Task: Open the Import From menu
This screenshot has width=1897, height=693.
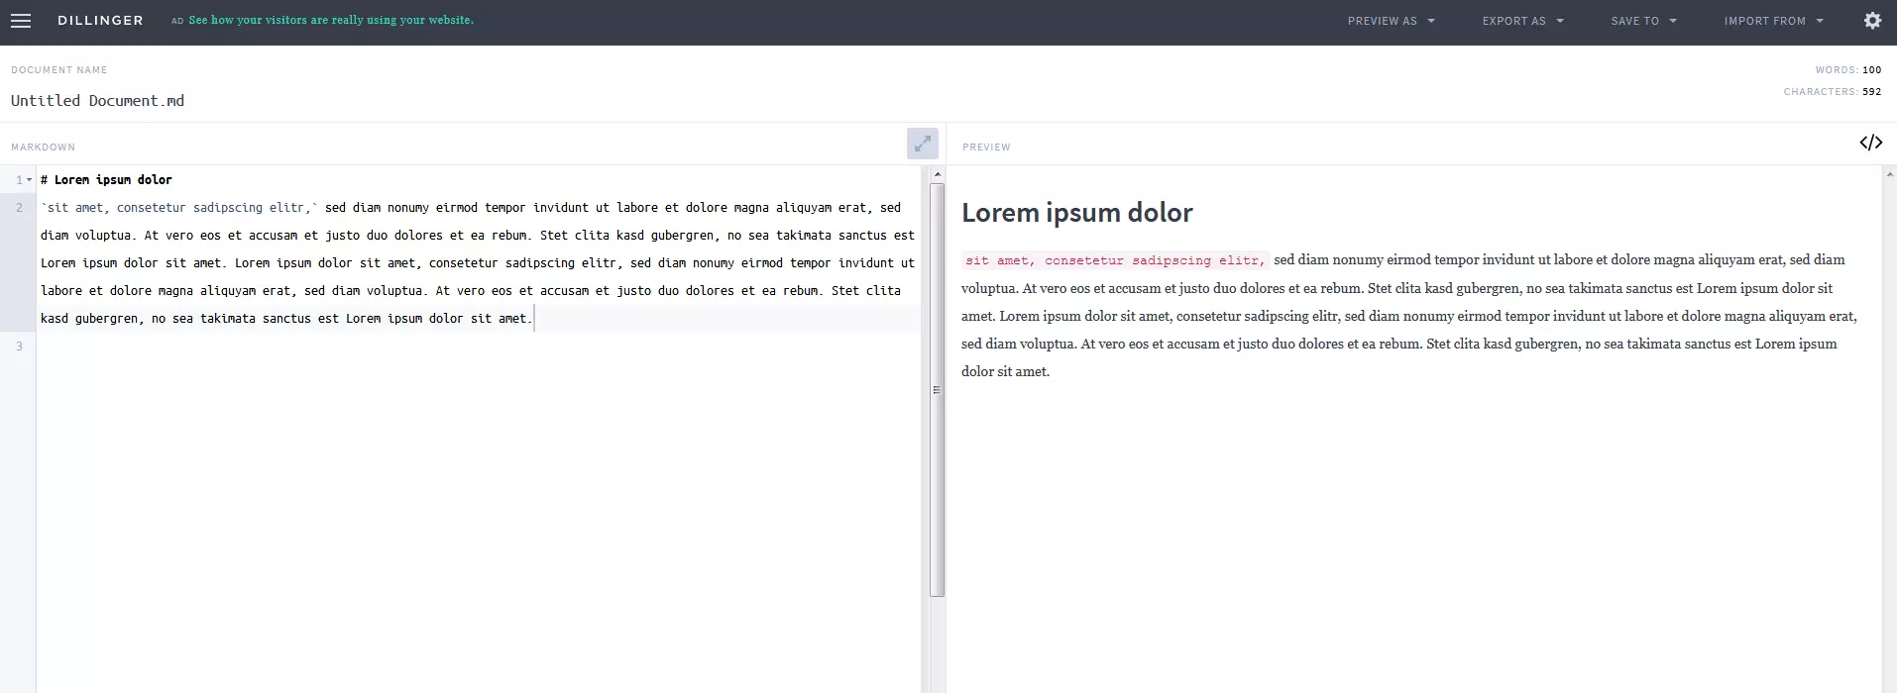Action: pos(1773,21)
